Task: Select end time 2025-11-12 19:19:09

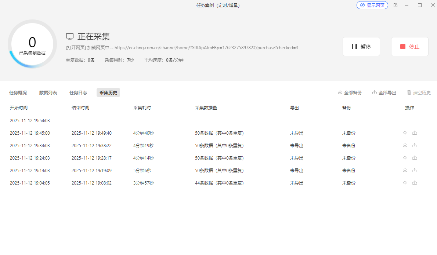Action: [92, 171]
